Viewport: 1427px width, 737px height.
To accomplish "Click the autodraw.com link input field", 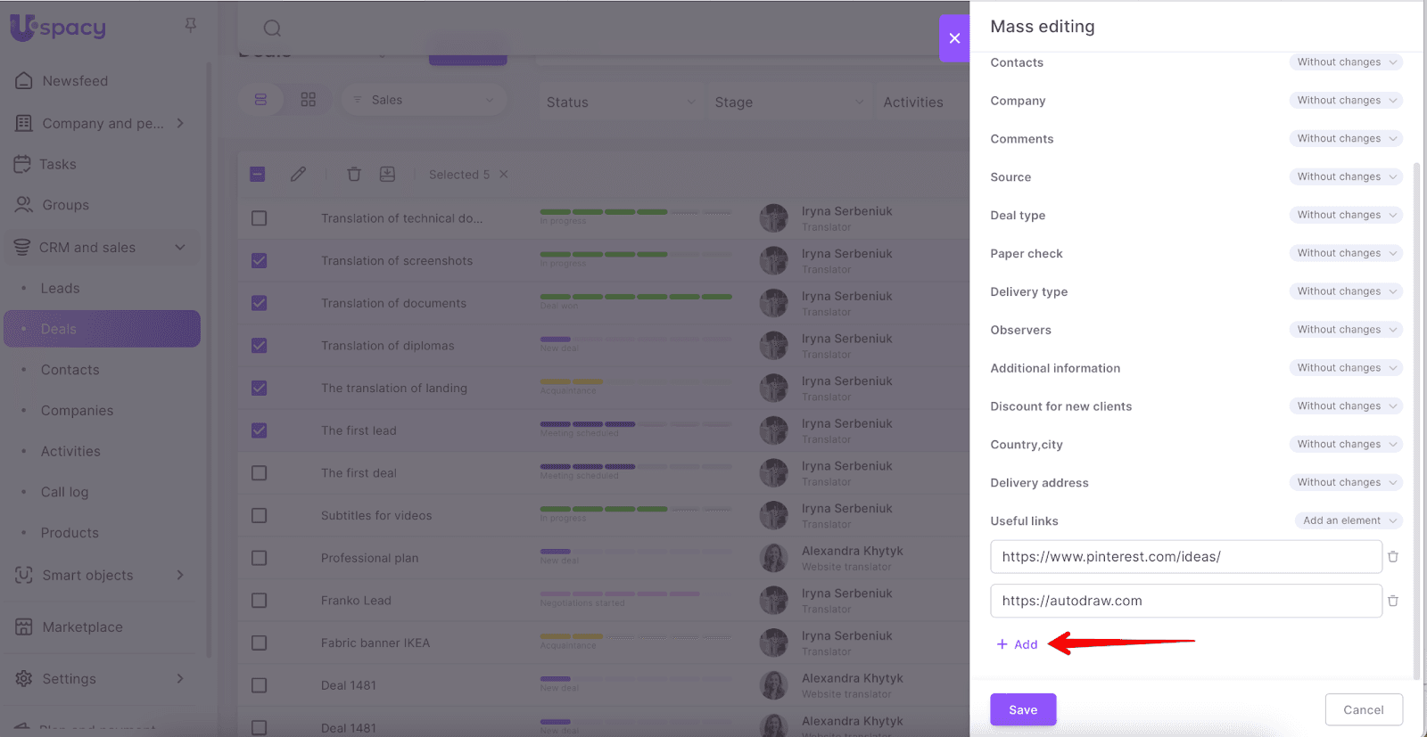I will point(1185,602).
